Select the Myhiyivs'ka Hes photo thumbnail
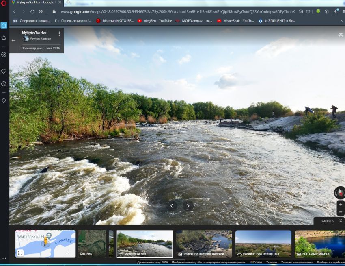This screenshot has width=345, height=266. (x=145, y=244)
